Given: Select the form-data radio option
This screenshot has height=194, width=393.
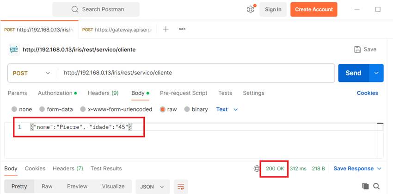Looking at the screenshot, I should (x=42, y=110).
